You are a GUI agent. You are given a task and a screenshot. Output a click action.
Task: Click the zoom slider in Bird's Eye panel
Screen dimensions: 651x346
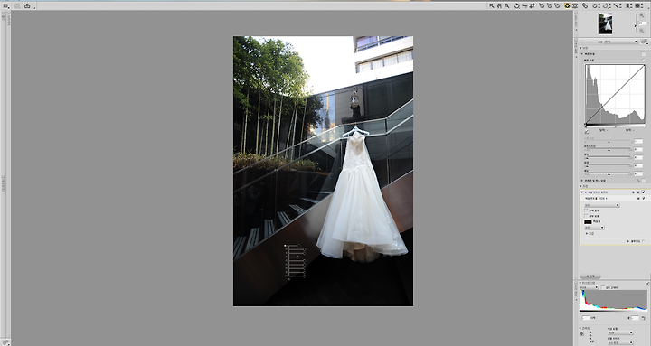(636, 23)
